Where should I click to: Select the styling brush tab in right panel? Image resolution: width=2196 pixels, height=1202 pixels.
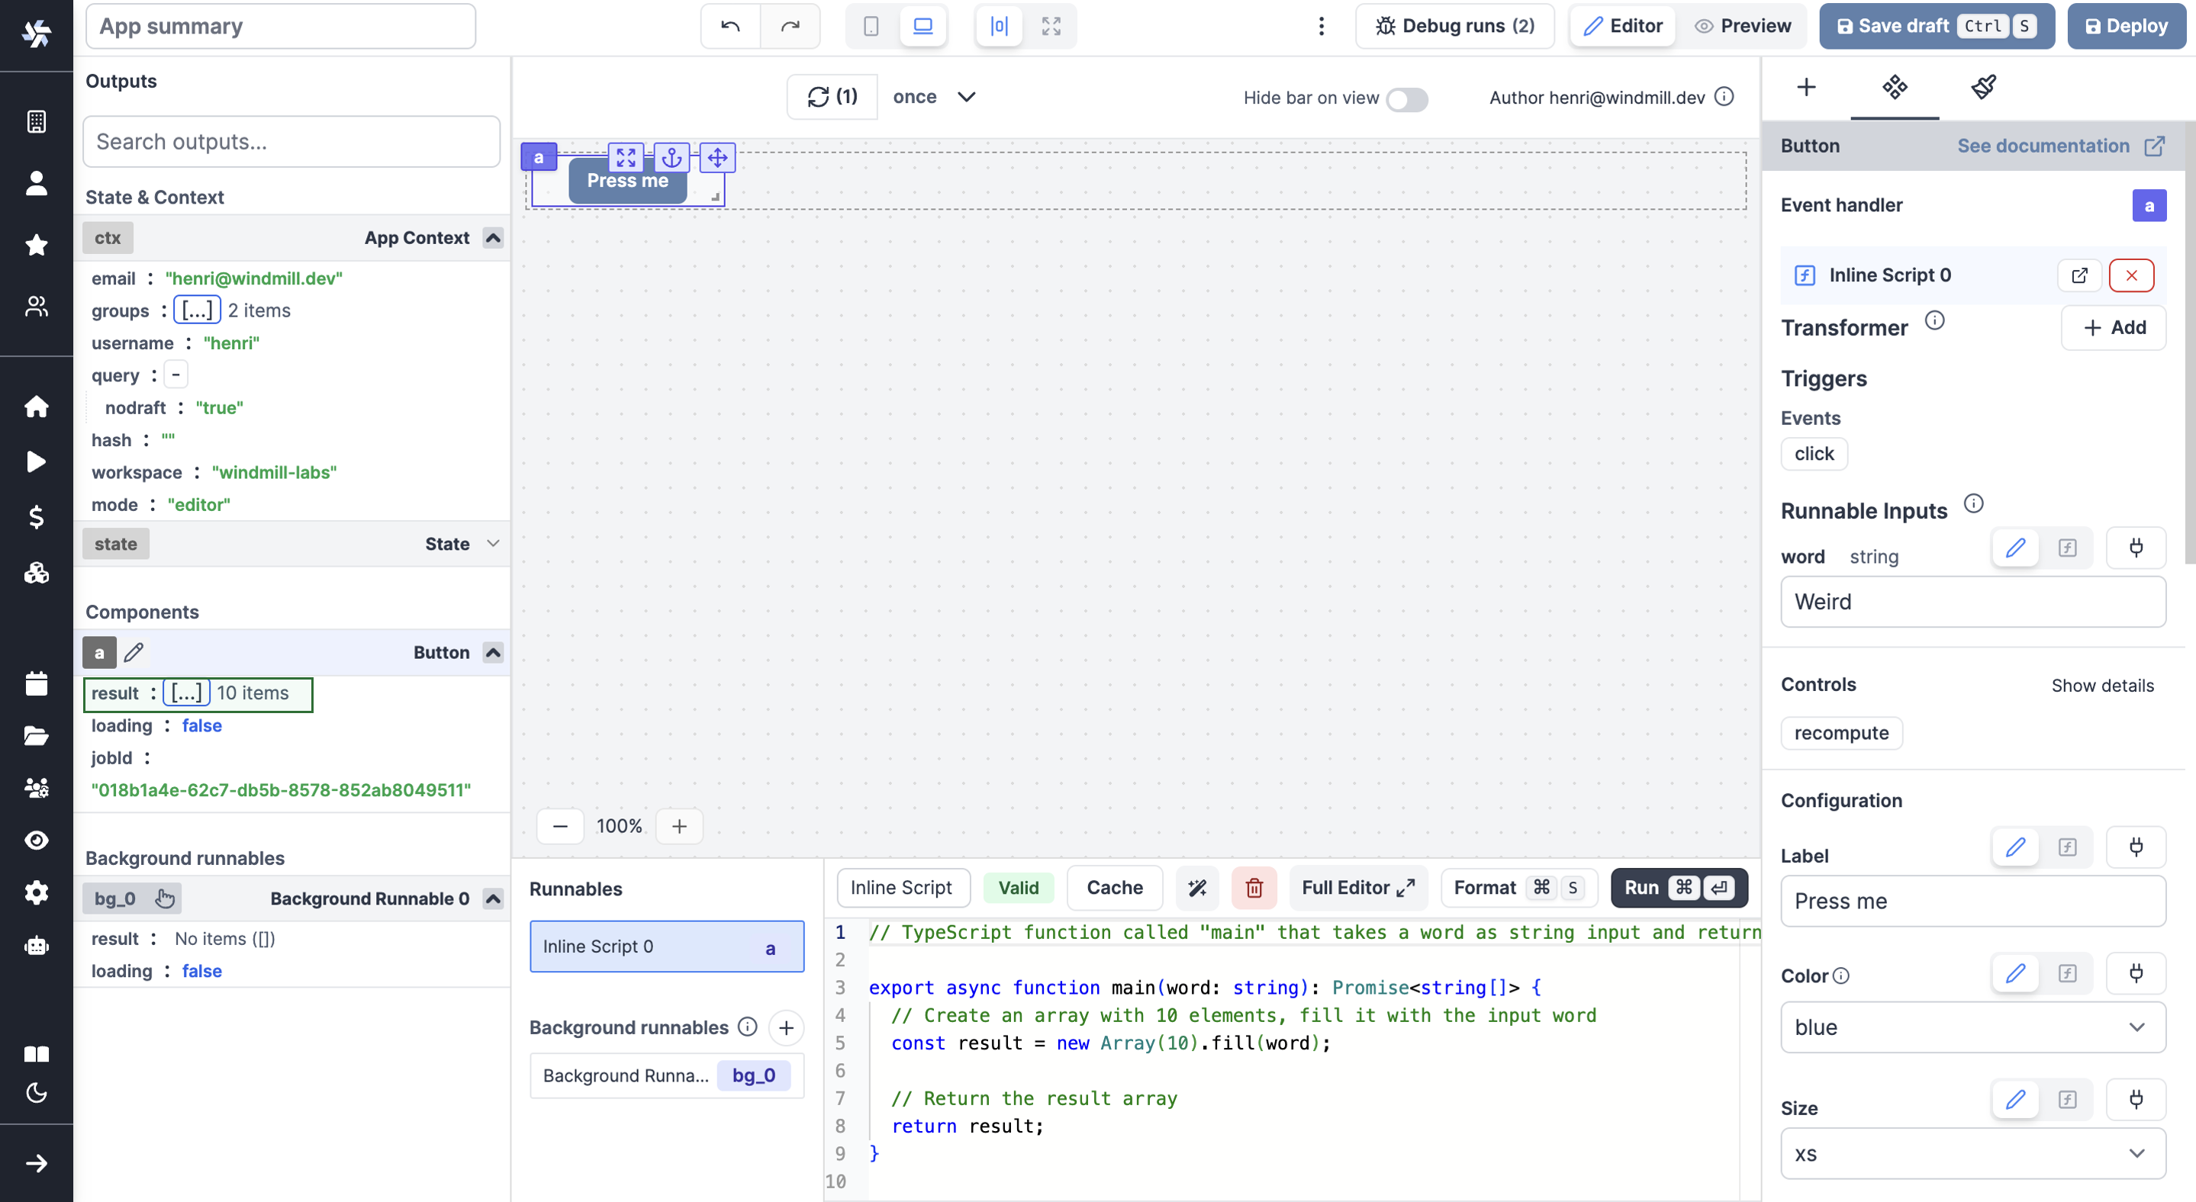(x=1984, y=86)
